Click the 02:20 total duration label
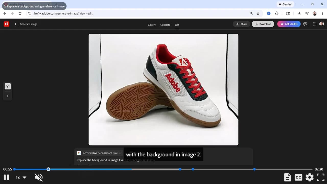Viewport: 327px width, 184px height. coord(319,169)
